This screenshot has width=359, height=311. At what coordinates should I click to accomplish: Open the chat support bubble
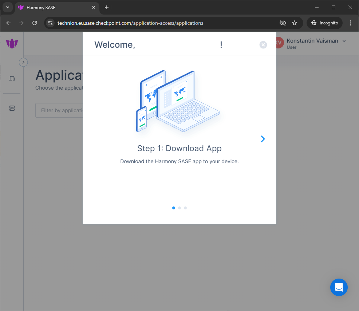339,287
